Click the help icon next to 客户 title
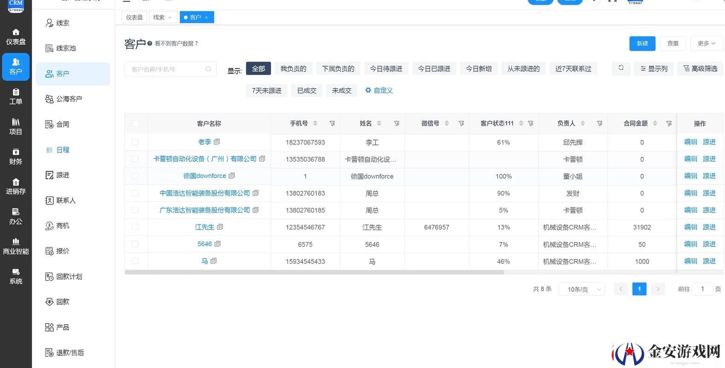 [150, 43]
